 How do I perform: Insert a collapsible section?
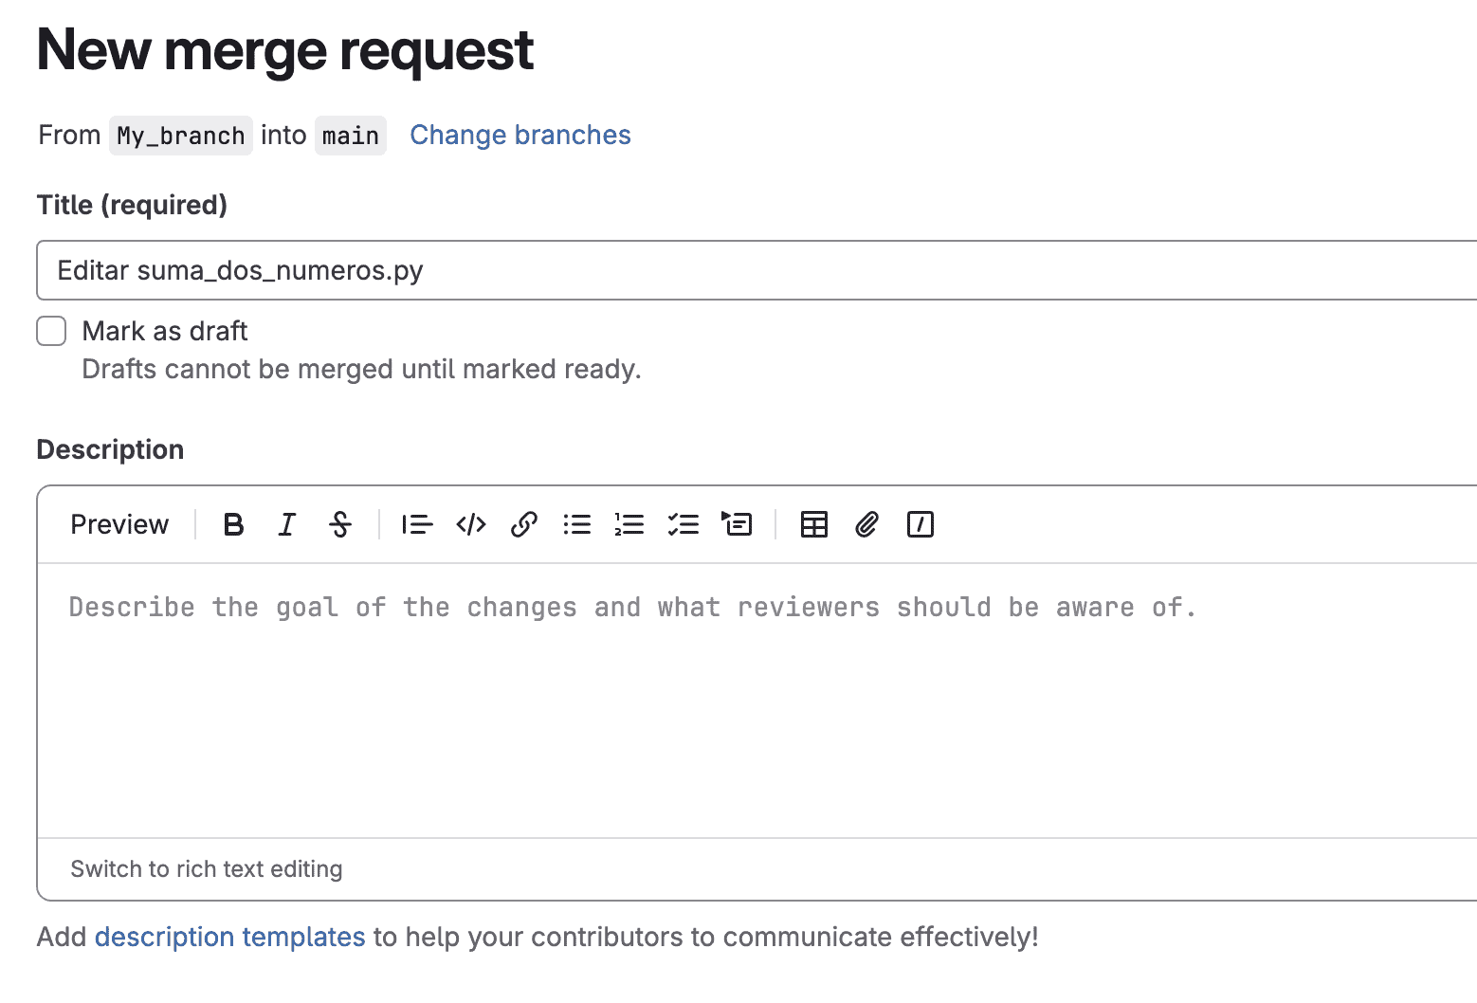(x=738, y=524)
